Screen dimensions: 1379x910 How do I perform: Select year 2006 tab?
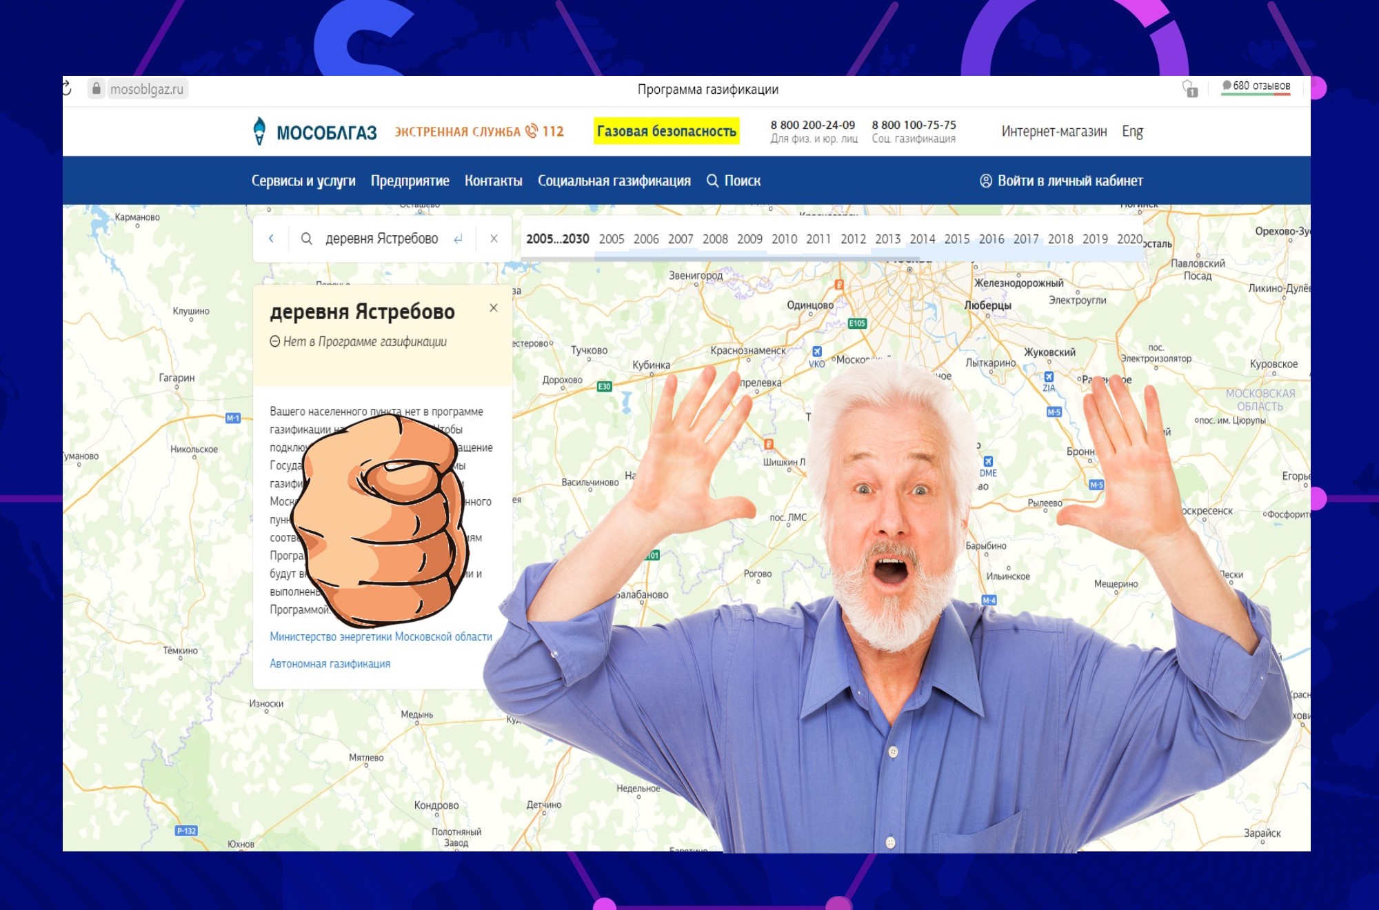coord(646,239)
